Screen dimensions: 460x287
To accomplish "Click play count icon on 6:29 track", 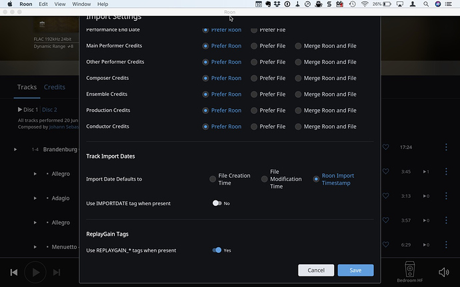I will (x=426, y=245).
